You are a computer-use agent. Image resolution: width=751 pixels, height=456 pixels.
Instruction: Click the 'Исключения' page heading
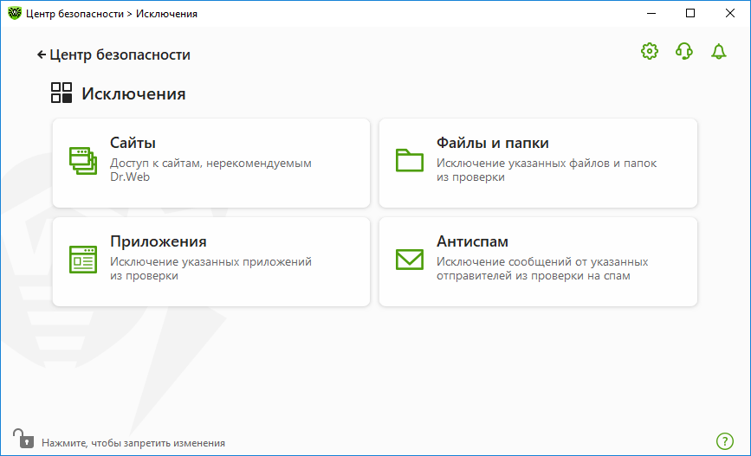[133, 93]
